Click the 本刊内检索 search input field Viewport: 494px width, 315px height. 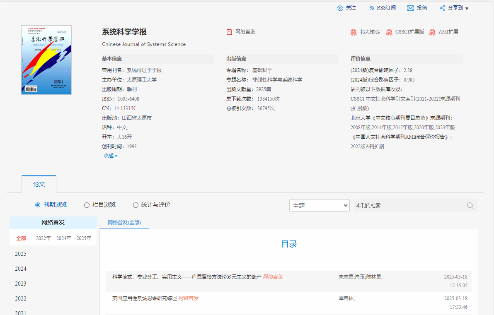(408, 206)
